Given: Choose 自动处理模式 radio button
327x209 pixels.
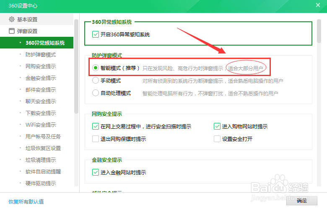Looking at the screenshot, I should (96, 93).
